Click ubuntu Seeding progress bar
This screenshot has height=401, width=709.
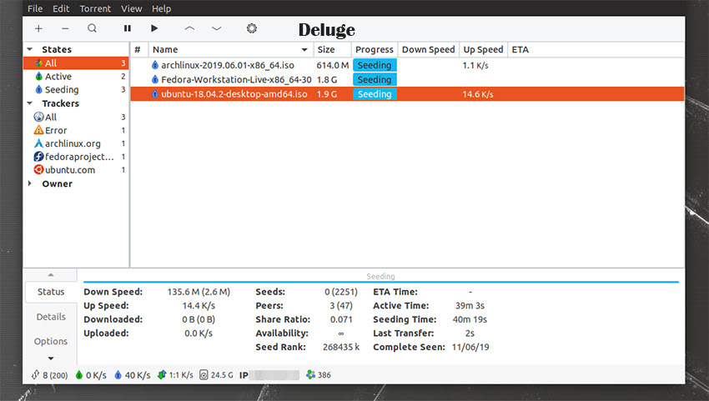(375, 94)
